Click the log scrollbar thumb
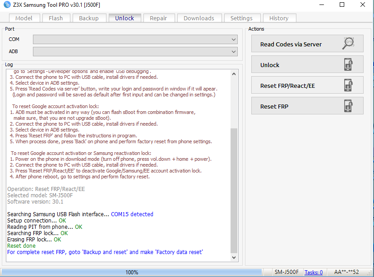Viewport: 374px width, 277px height. tap(234, 191)
